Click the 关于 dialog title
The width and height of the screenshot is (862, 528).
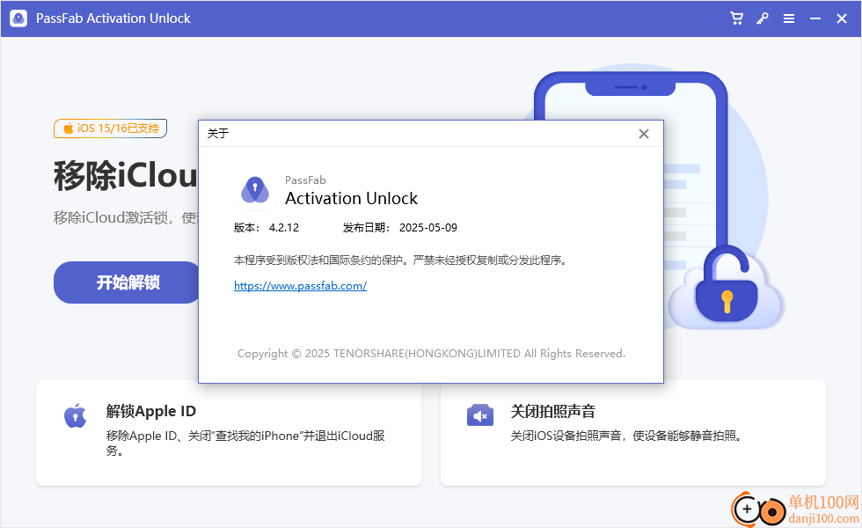click(x=218, y=133)
